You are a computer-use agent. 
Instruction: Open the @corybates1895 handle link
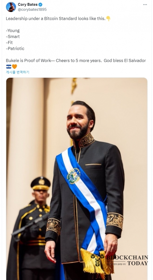click(x=32, y=9)
